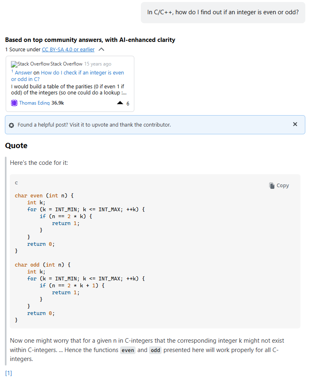The width and height of the screenshot is (322, 385).
Task: Collapse the sources list chevron
Action: 101,50
